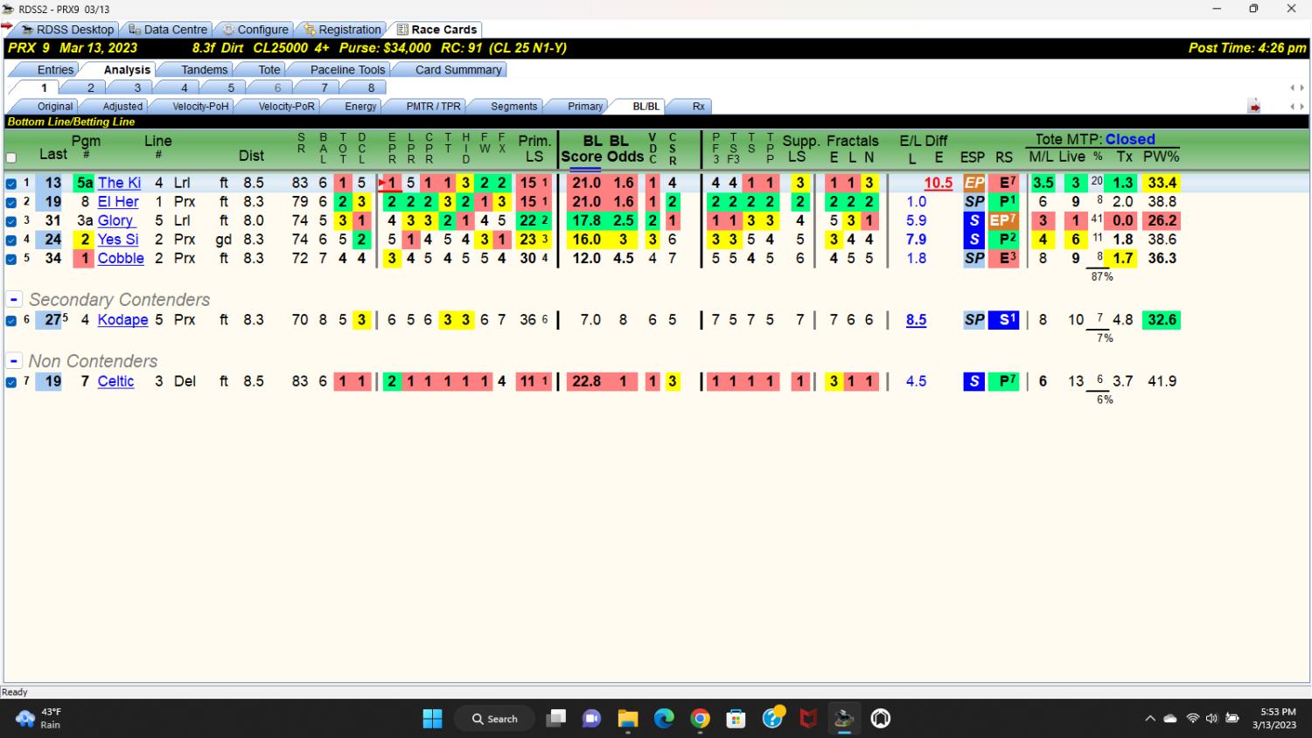Uncheck row 7 checkbox for Celtic
The width and height of the screenshot is (1312, 738).
(x=11, y=382)
